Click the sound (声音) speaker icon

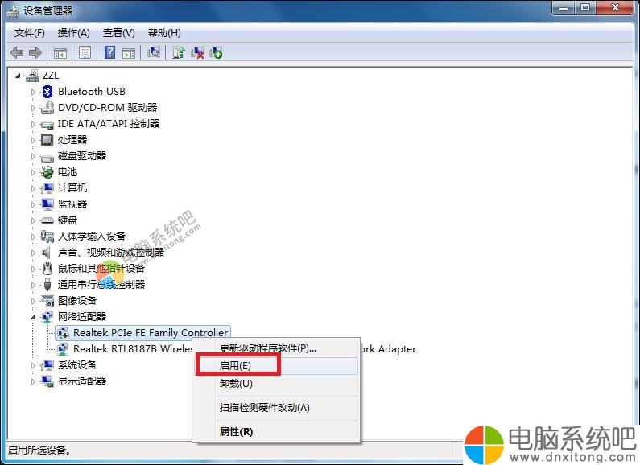click(x=47, y=253)
